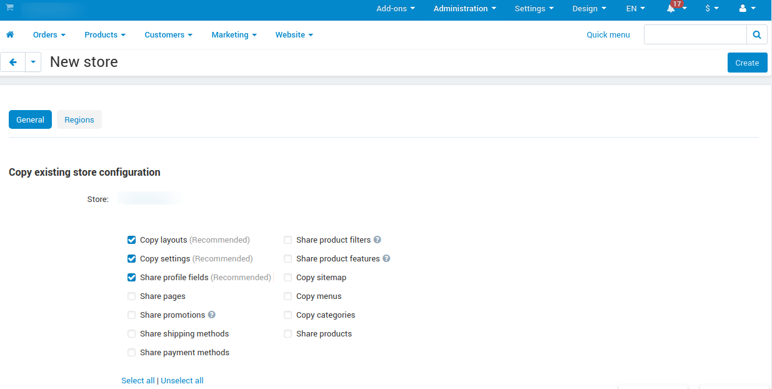Open the dropdown beside the back arrow

coord(33,62)
